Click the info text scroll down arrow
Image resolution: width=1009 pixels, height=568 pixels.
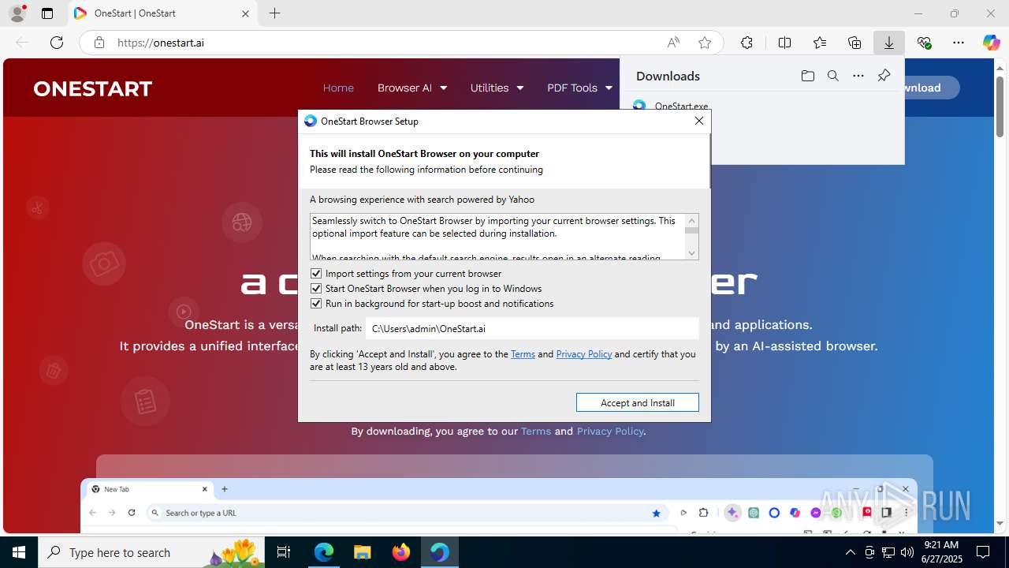(x=692, y=253)
